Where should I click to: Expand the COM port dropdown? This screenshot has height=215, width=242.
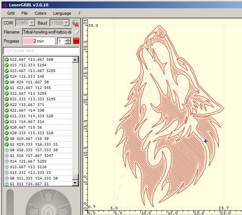(x=32, y=23)
